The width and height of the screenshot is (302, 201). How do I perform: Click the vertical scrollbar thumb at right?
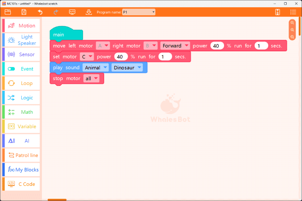pos(299,26)
